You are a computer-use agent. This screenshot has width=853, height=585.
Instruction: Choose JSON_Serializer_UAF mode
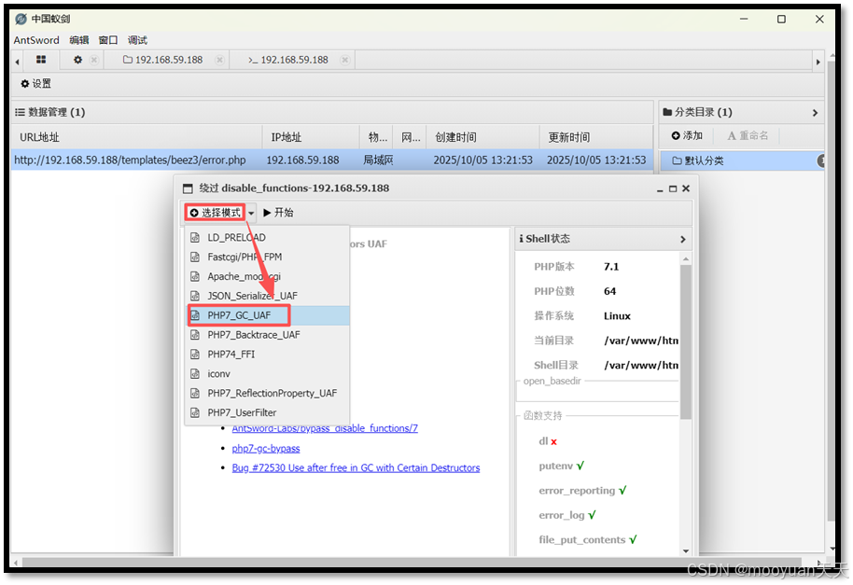click(268, 296)
